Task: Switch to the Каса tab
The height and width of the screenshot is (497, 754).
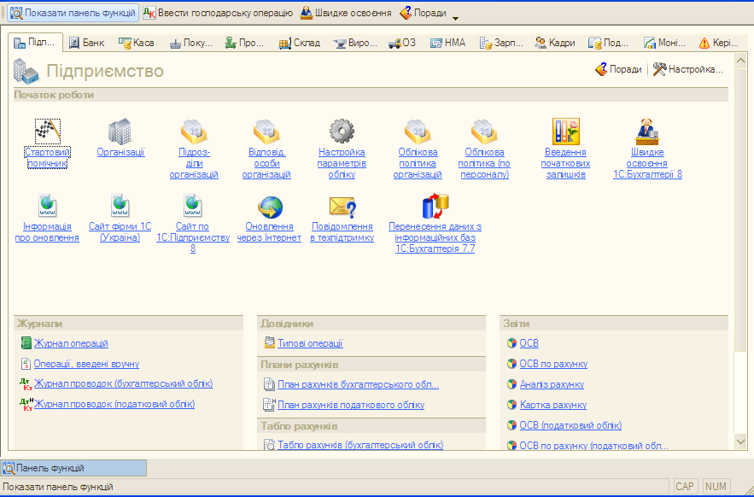Action: tap(137, 43)
